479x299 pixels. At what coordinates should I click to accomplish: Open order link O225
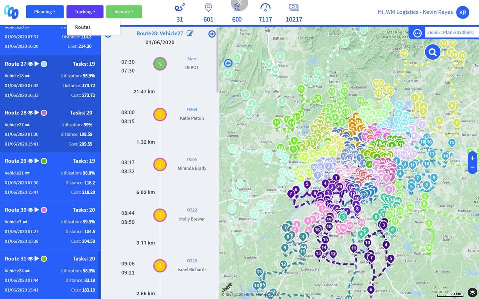tap(192, 261)
